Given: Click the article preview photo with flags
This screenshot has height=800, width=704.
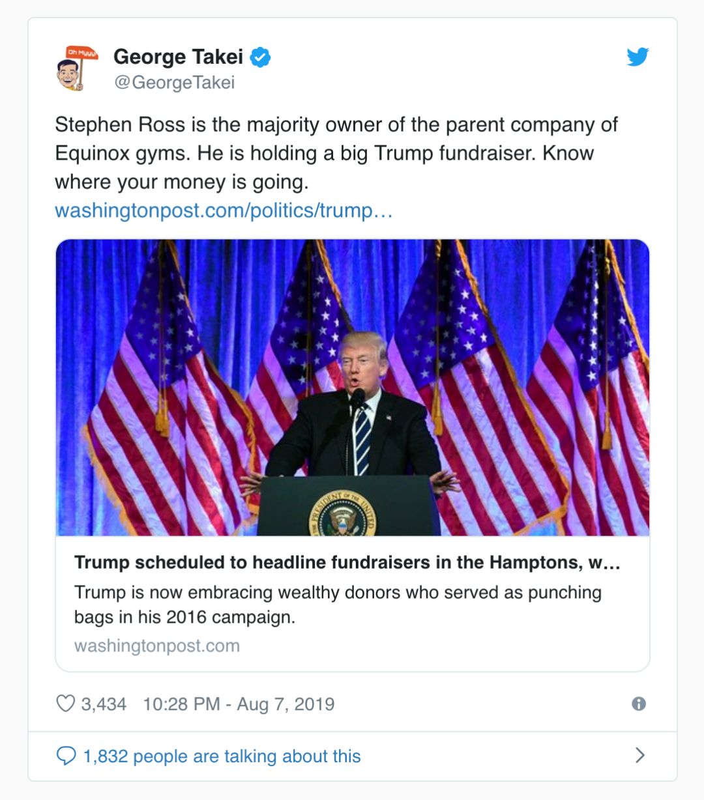Looking at the screenshot, I should coord(352,387).
